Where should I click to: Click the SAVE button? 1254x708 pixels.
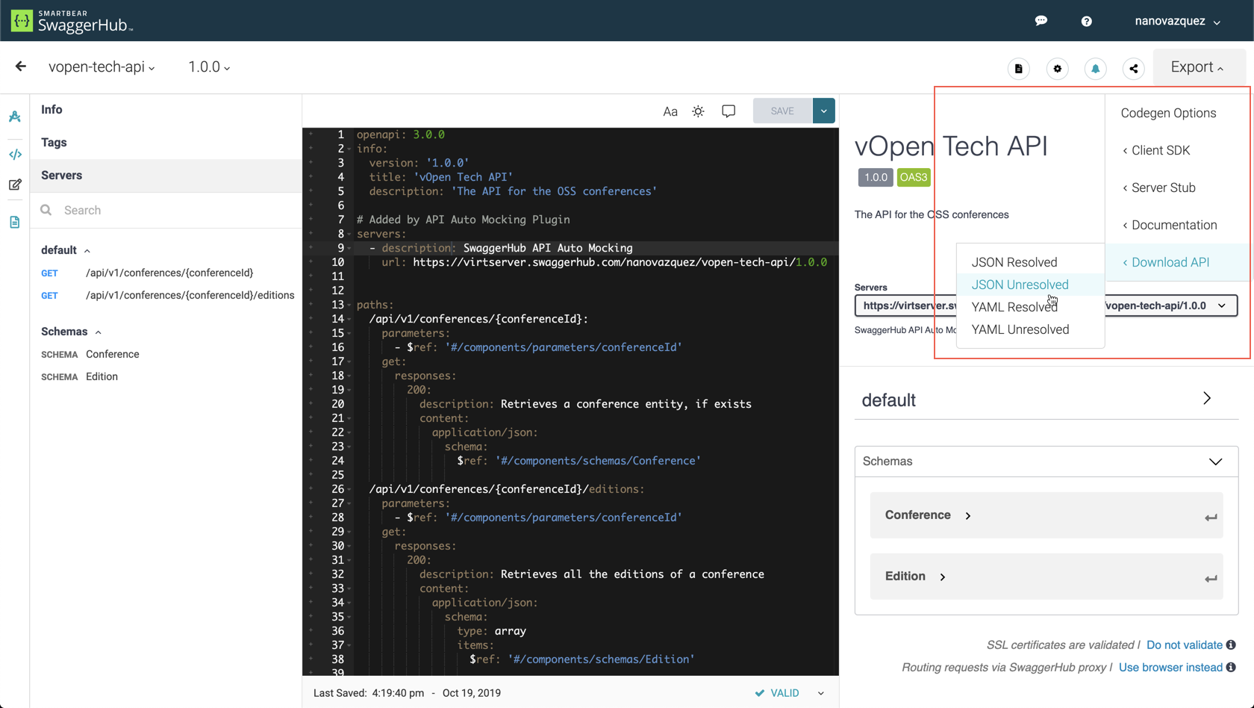782,111
